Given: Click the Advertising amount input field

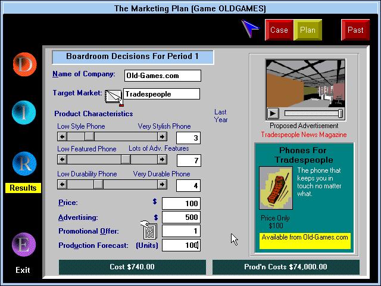Looking at the screenshot, I should tap(181, 217).
